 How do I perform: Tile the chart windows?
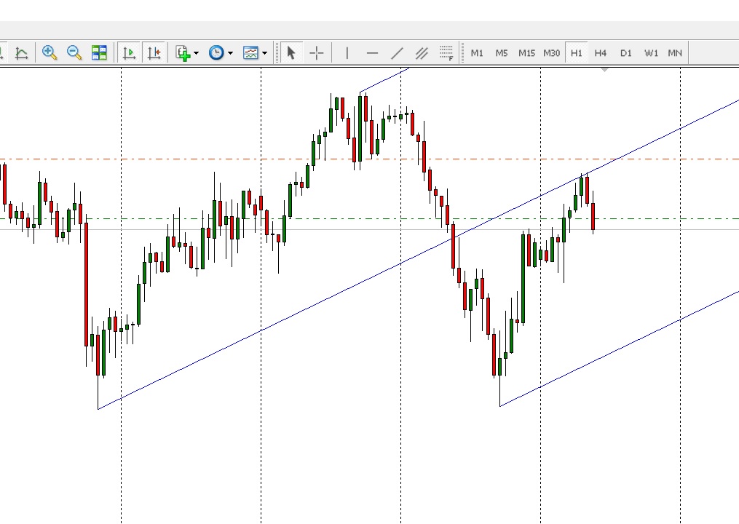pos(99,53)
